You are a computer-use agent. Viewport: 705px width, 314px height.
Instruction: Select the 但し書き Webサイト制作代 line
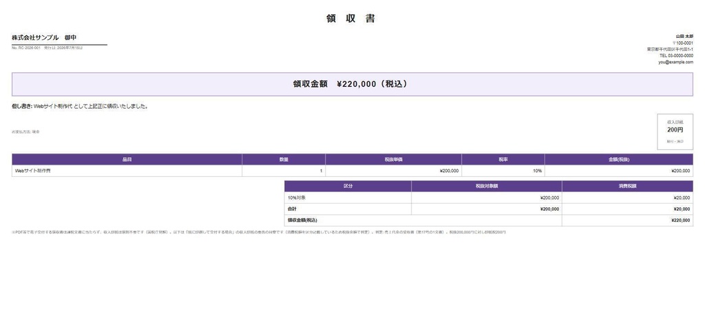pos(80,107)
